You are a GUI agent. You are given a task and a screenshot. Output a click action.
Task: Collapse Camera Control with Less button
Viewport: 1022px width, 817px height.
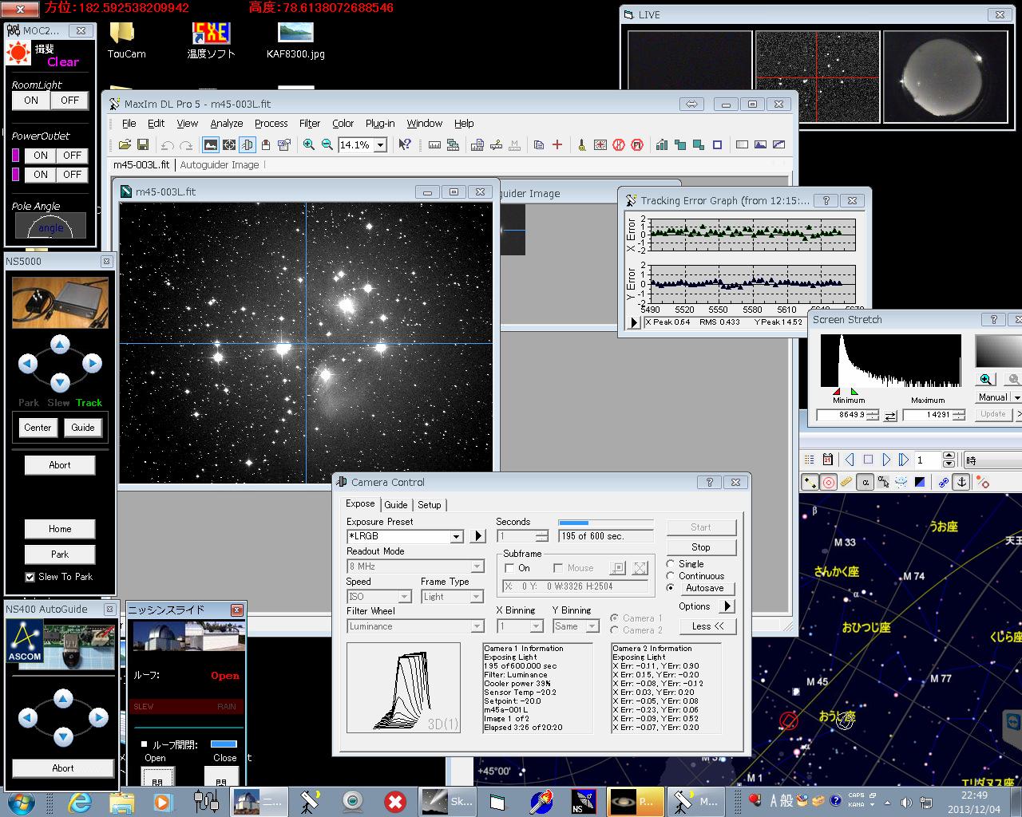(x=708, y=626)
